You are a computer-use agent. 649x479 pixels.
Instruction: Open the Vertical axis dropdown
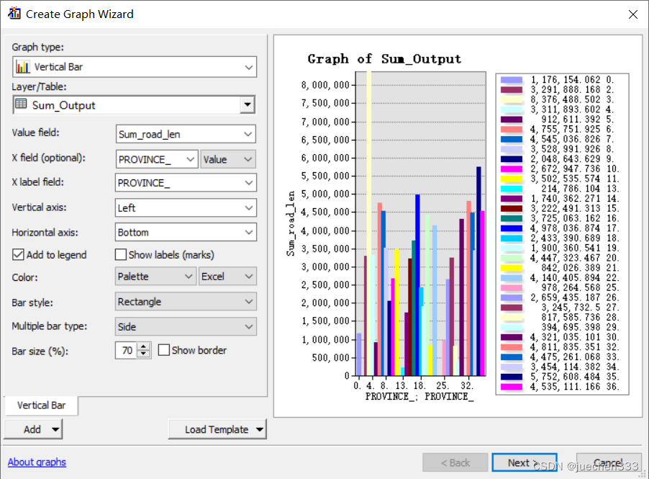point(186,207)
